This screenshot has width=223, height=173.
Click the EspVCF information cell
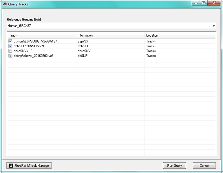pos(83,41)
